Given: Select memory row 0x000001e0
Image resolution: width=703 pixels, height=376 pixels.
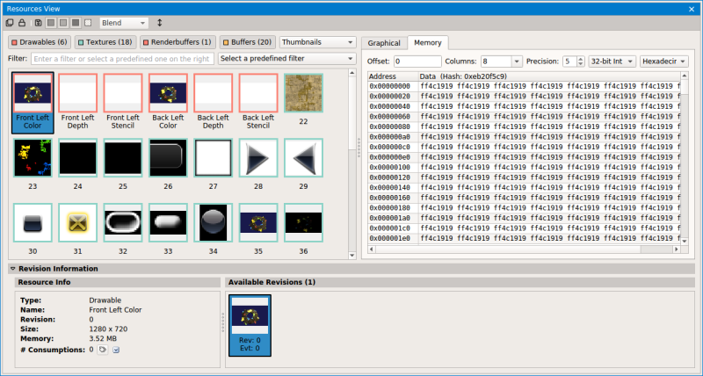Looking at the screenshot, I should point(524,238).
